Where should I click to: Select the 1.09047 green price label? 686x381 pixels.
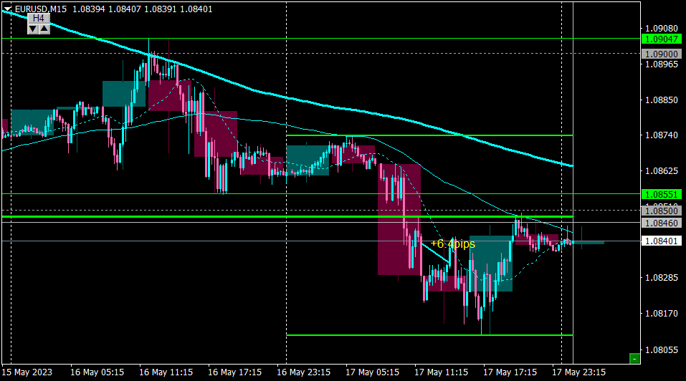[662, 39]
